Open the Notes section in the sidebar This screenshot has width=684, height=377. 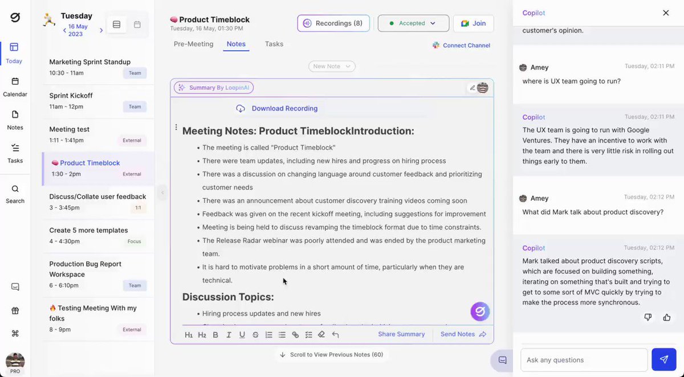[x=15, y=120]
